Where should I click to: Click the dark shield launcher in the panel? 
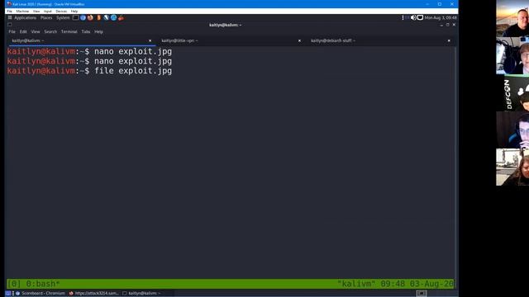pyautogui.click(x=107, y=17)
